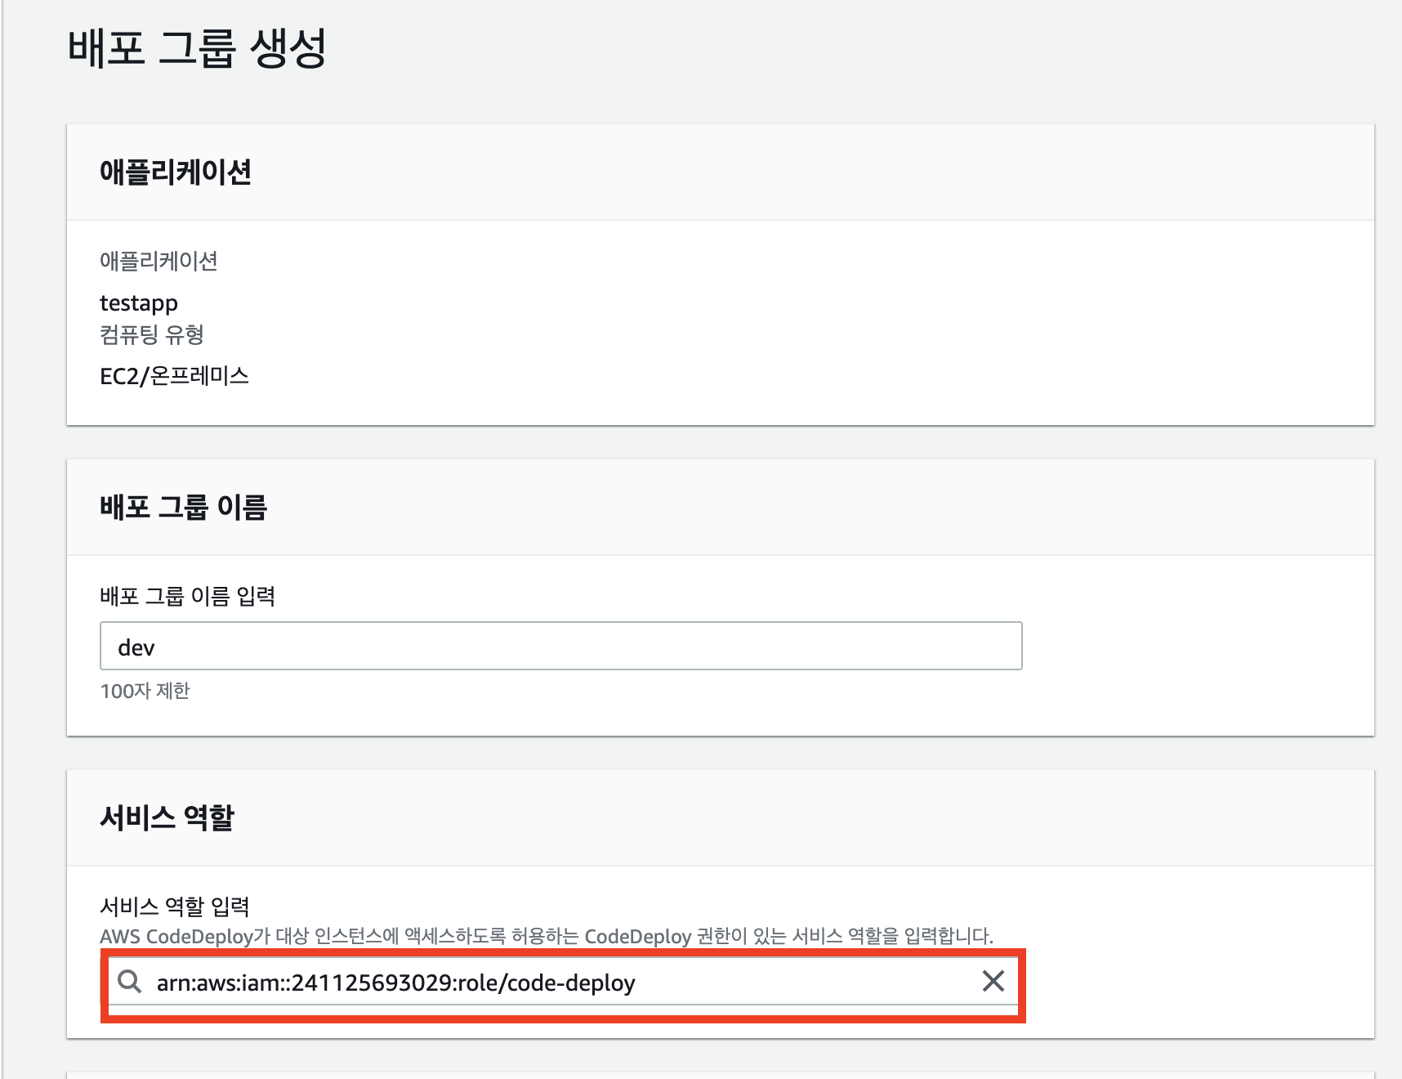Click the 배포 그룹 생성 page heading

point(197,48)
